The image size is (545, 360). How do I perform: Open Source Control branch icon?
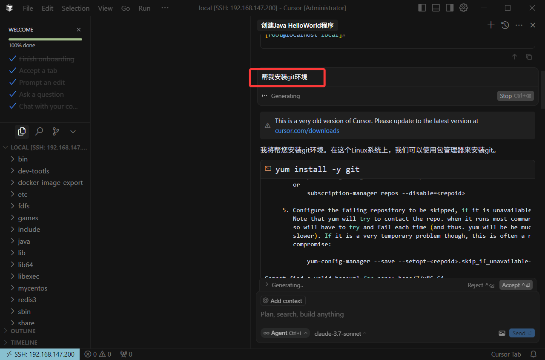click(56, 131)
